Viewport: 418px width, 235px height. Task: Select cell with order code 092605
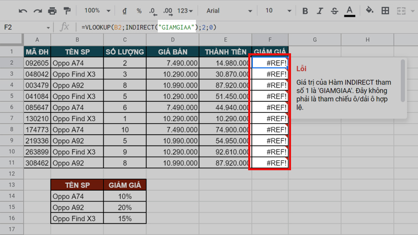[x=37, y=63]
